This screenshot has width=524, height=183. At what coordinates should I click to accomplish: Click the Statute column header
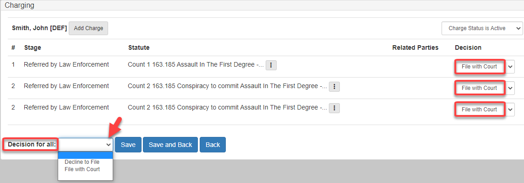click(139, 47)
